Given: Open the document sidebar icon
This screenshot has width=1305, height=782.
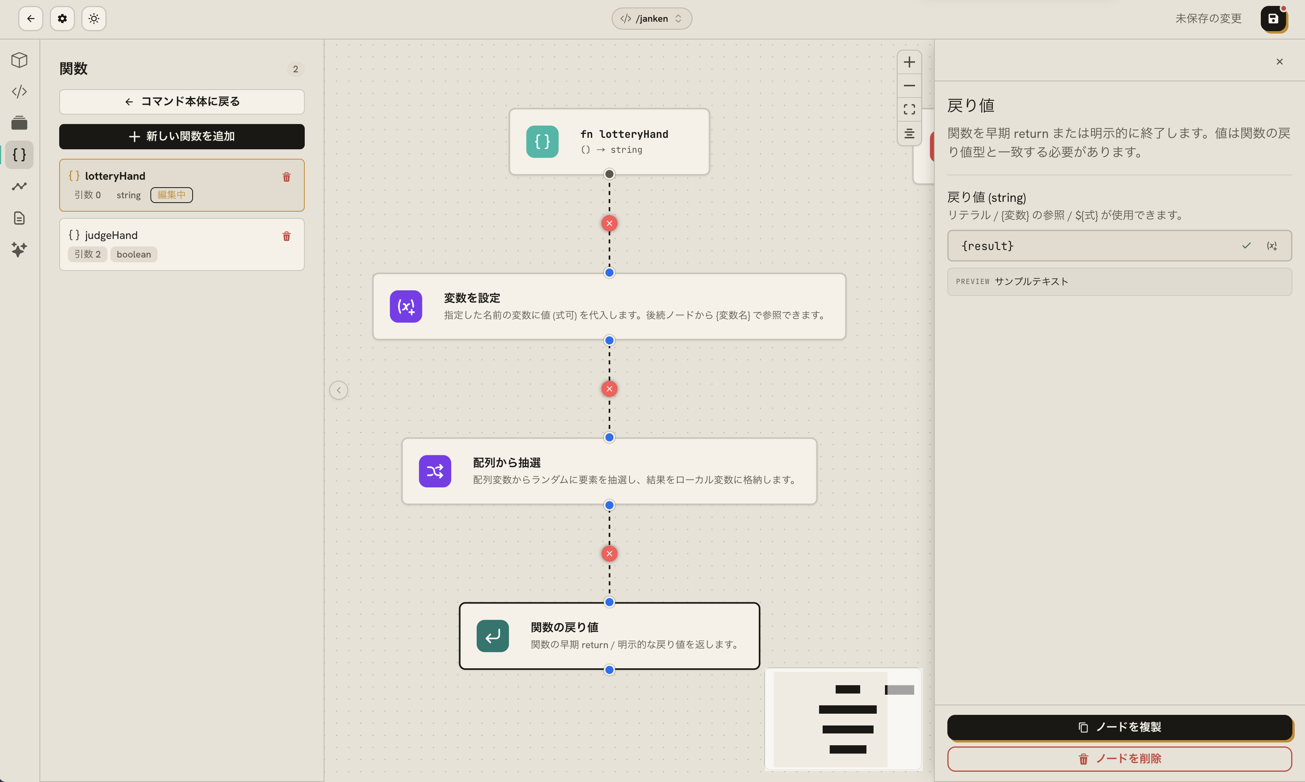Looking at the screenshot, I should click(19, 218).
